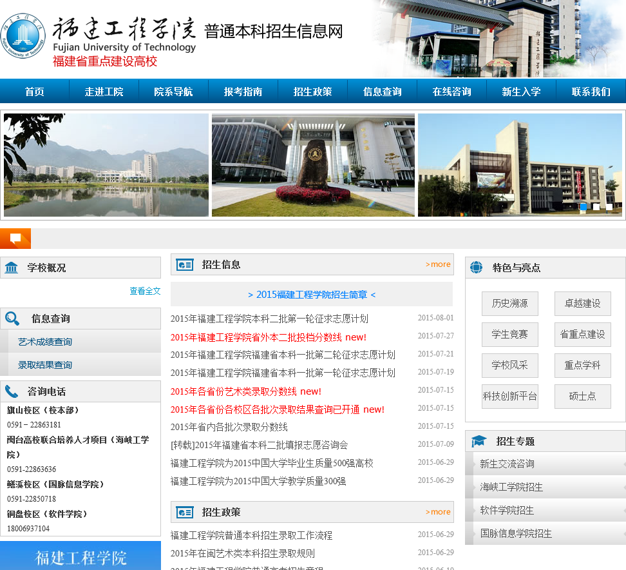Go to 在线咨询 in the navigation bar
The height and width of the screenshot is (570, 626).
(x=451, y=92)
